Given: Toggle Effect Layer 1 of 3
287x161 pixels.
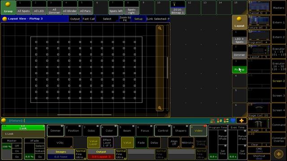Looking at the screenshot, I should point(107,143).
